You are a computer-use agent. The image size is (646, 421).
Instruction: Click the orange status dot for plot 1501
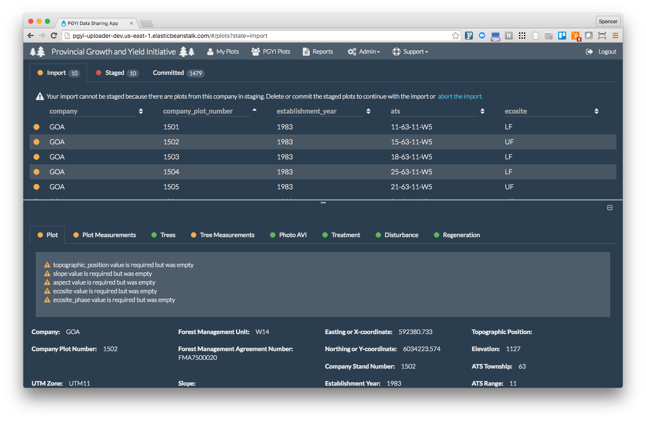click(37, 127)
